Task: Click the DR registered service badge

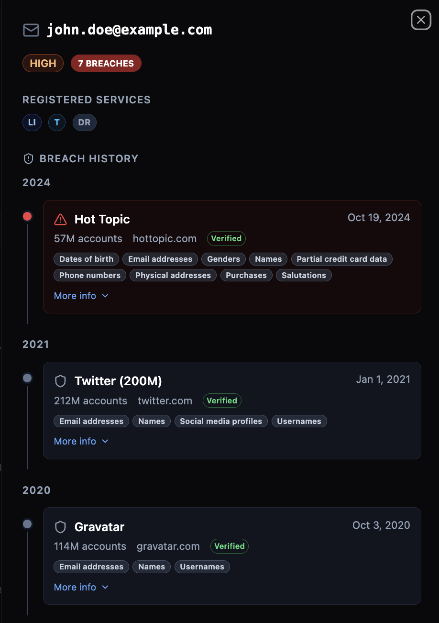Action: click(x=84, y=122)
